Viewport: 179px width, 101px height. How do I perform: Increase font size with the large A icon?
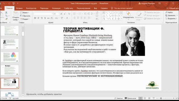click(62, 14)
